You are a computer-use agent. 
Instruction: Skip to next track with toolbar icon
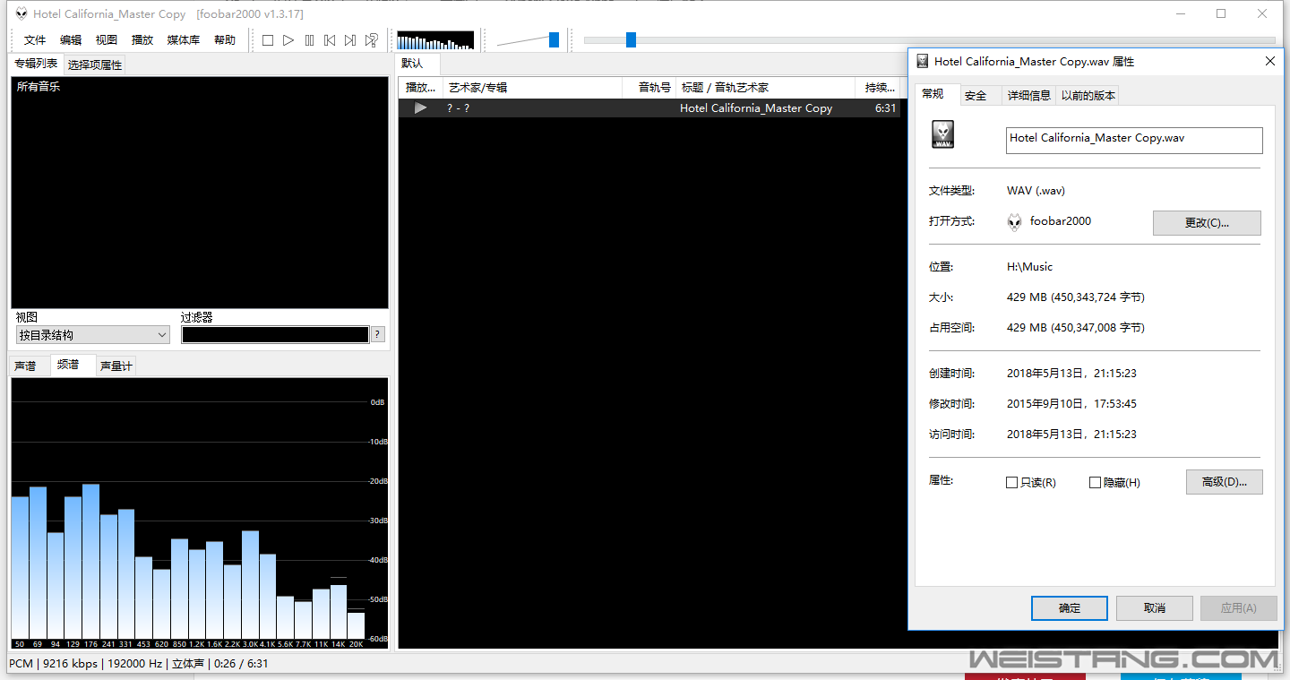click(x=350, y=40)
